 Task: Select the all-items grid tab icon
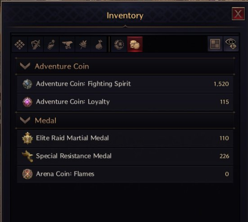tap(20, 44)
